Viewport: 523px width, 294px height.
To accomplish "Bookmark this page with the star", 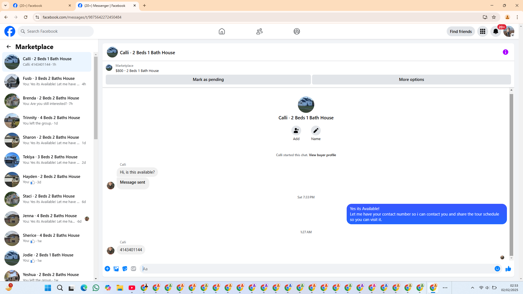I will [494, 17].
